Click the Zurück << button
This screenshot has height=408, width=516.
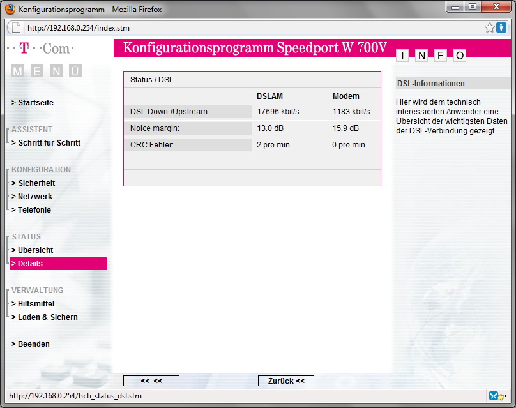pos(286,381)
